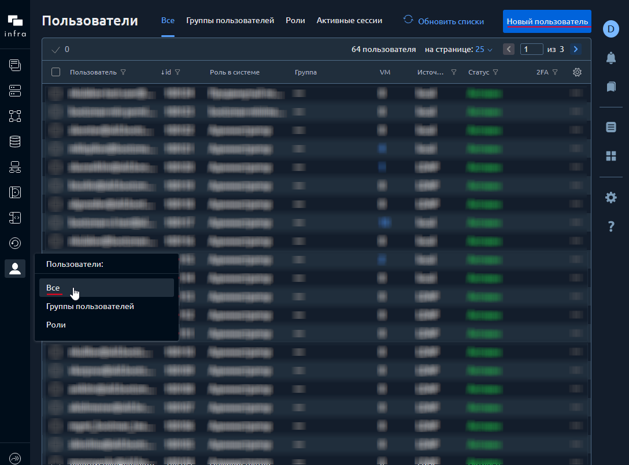Screen dimensions: 629x465
Task: Switch to the Активные сессии tab
Action: coord(349,20)
